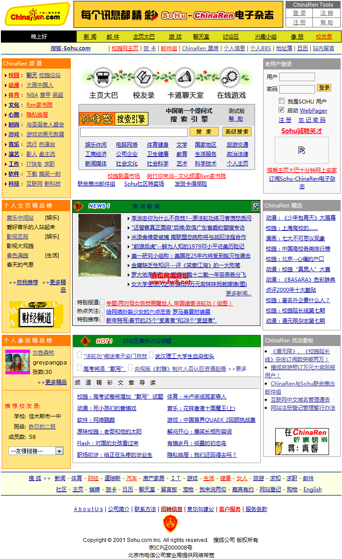Open NBA link in 体育 row

point(32,95)
